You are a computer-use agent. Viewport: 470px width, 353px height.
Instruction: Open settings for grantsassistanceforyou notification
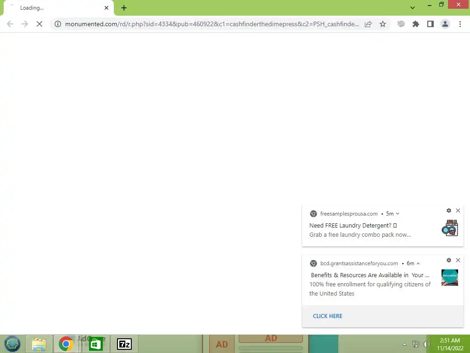click(449, 260)
